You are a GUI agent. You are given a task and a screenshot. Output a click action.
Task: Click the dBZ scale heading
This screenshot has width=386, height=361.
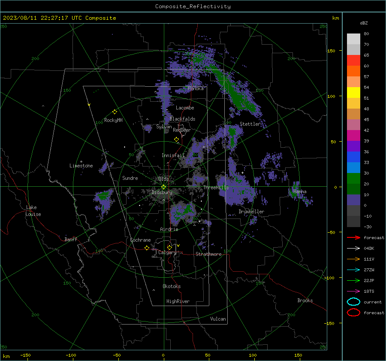tap(364, 23)
